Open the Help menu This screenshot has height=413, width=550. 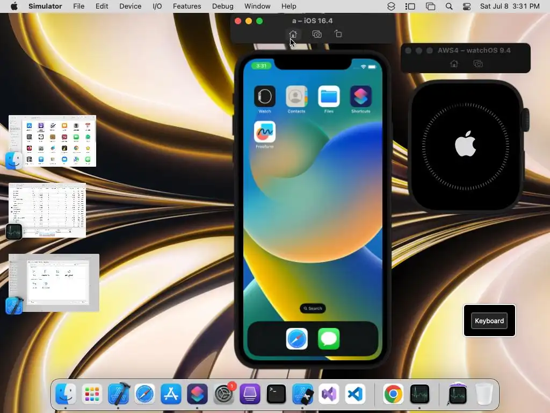point(288,6)
